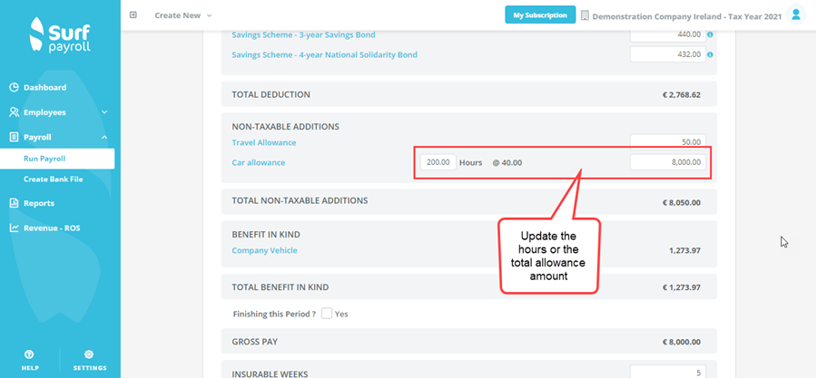Image resolution: width=817 pixels, height=378 pixels.
Task: Click the Car allowance hours field
Action: pos(438,162)
